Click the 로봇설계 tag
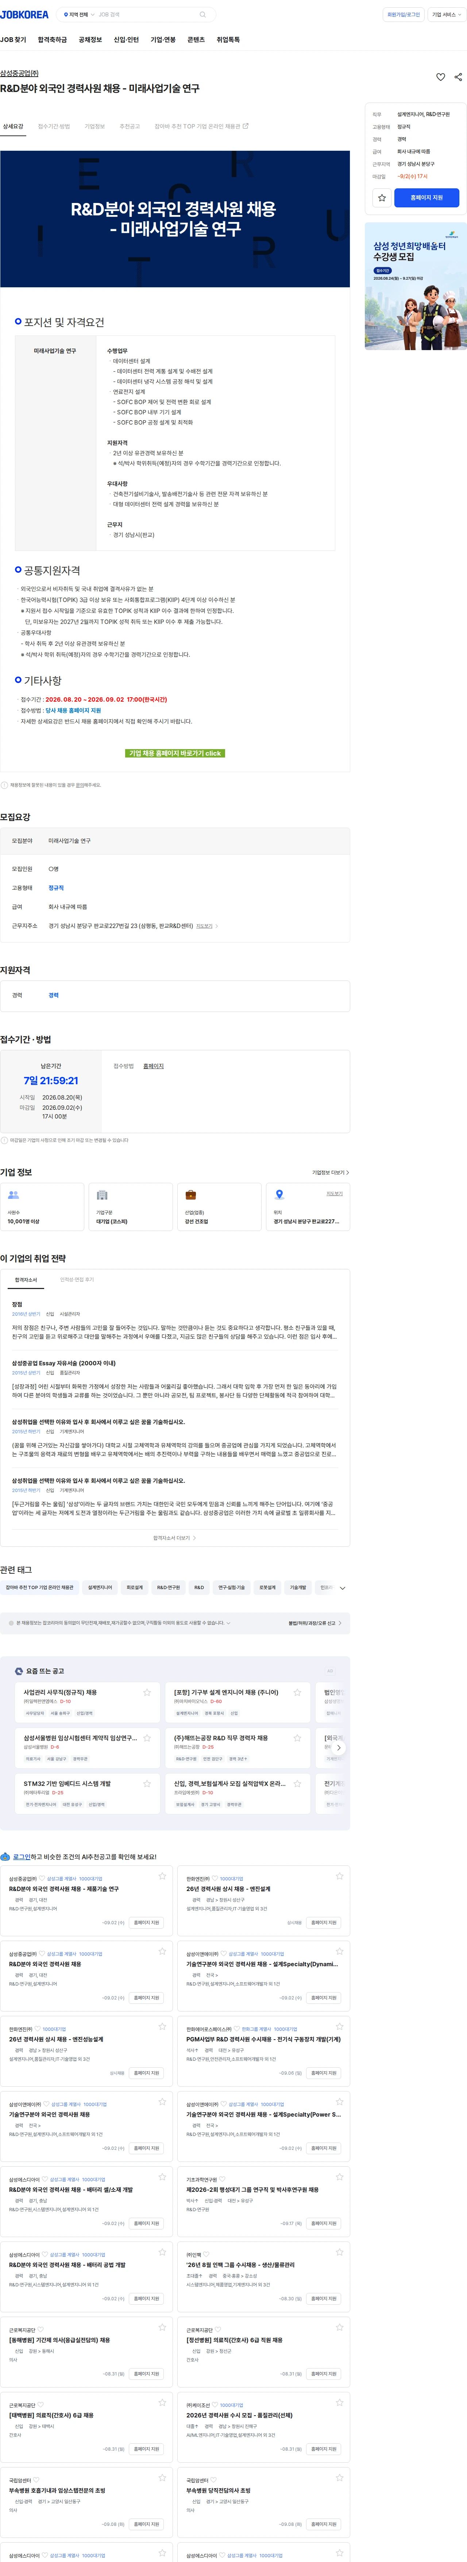The image size is (467, 2562). point(267,1587)
